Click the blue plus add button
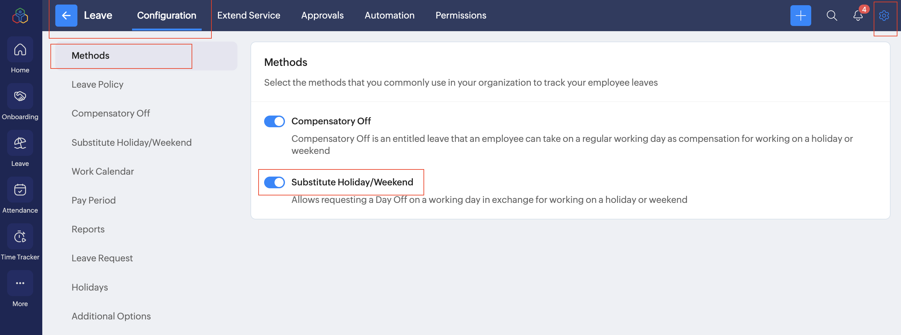The width and height of the screenshot is (901, 335). point(800,16)
